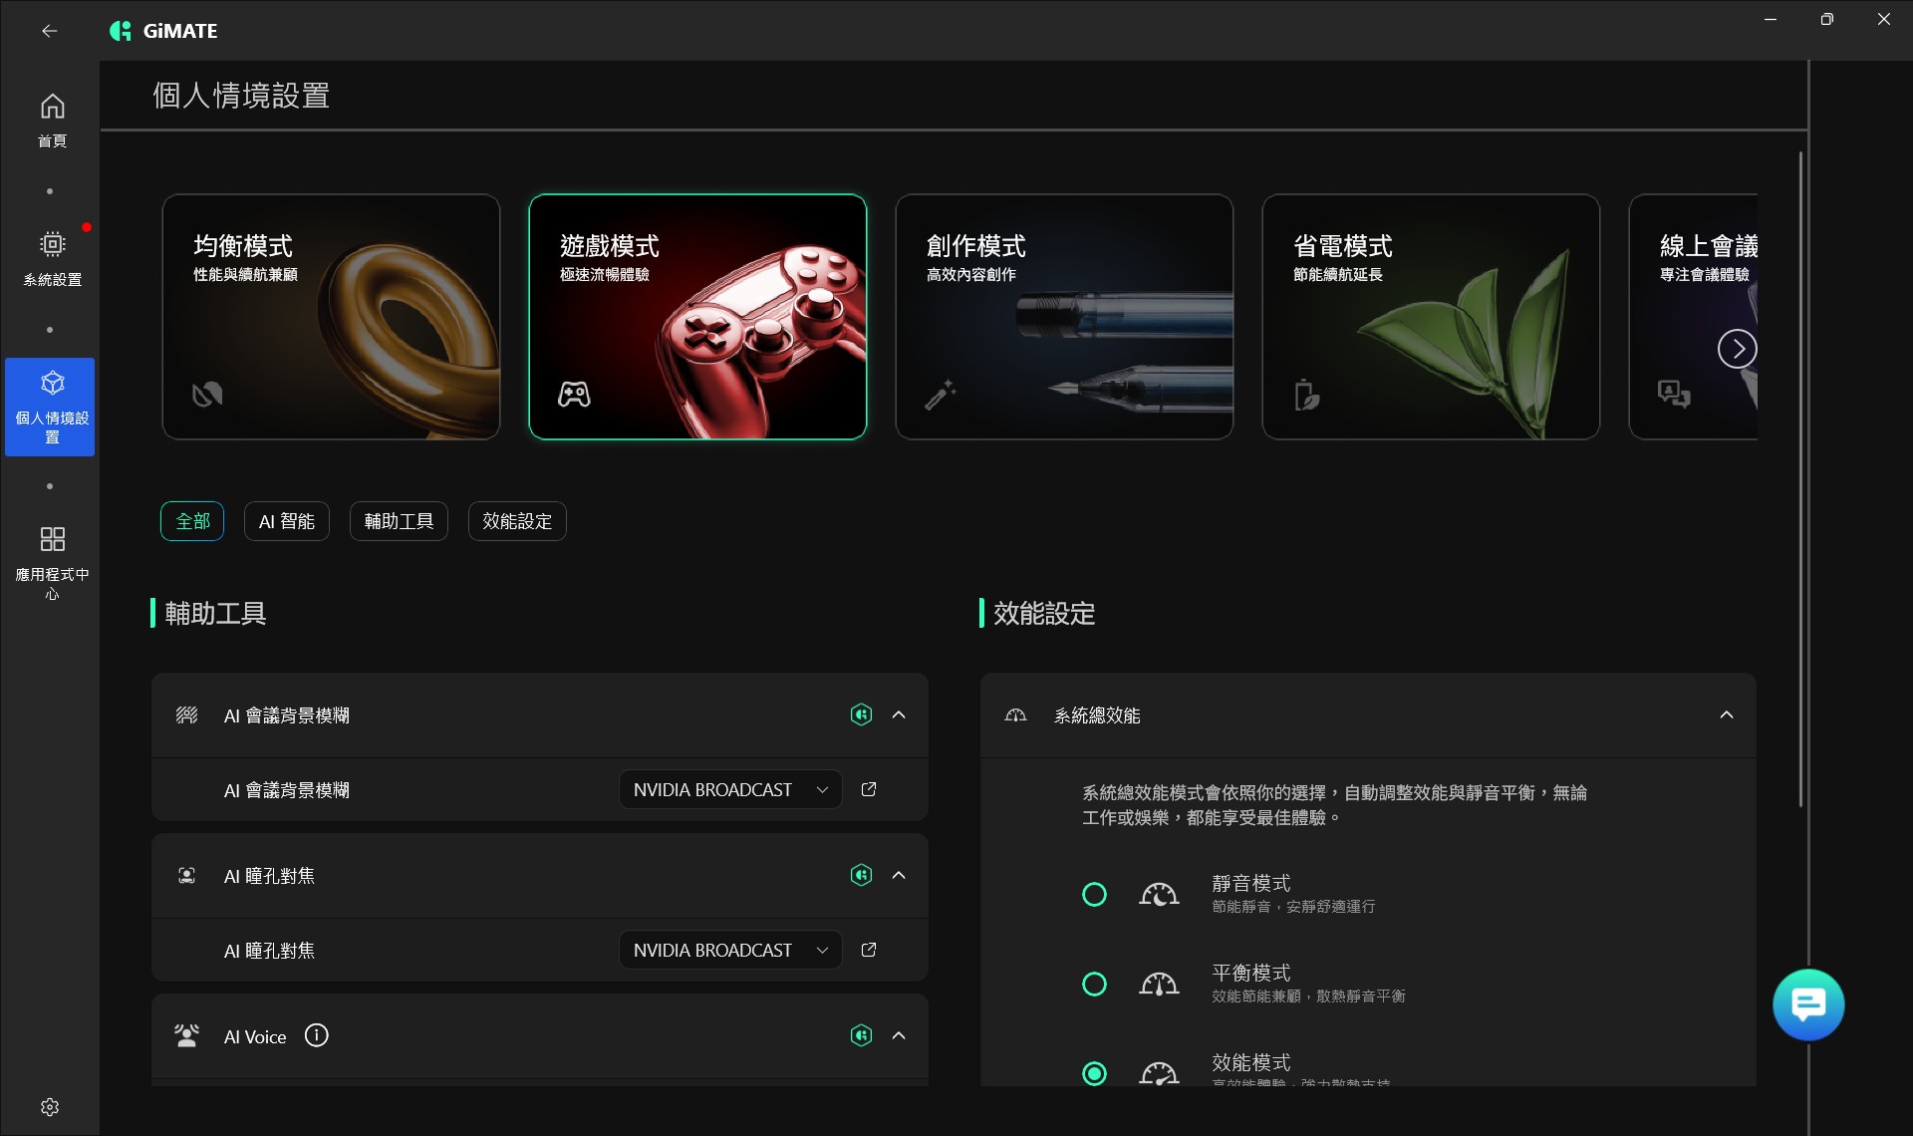Click the AI 瞳孔對焦 face icon
Image resolution: width=1913 pixels, height=1136 pixels.
point(186,876)
